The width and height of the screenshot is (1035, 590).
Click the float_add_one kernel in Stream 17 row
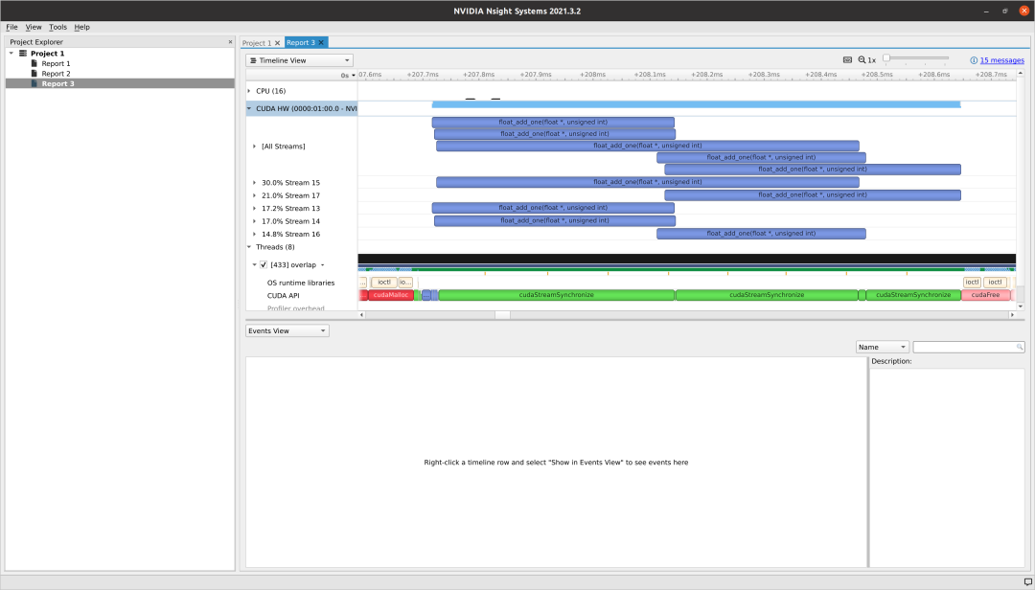813,194
